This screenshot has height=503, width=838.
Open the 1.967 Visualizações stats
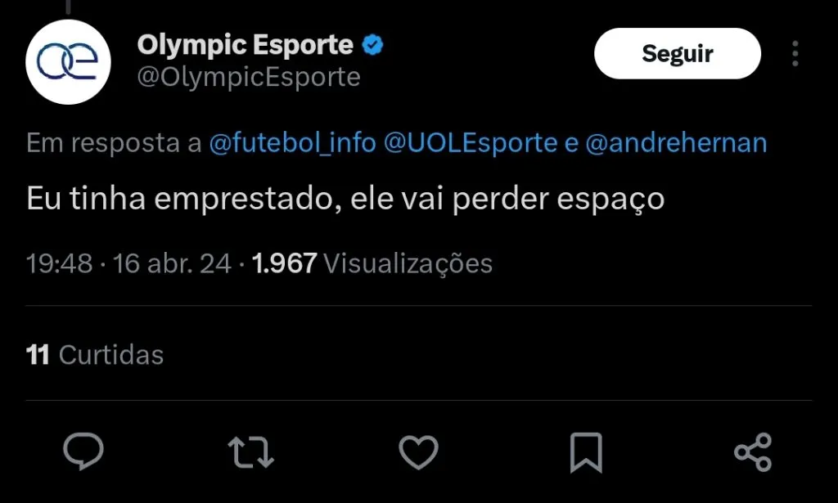(372, 263)
